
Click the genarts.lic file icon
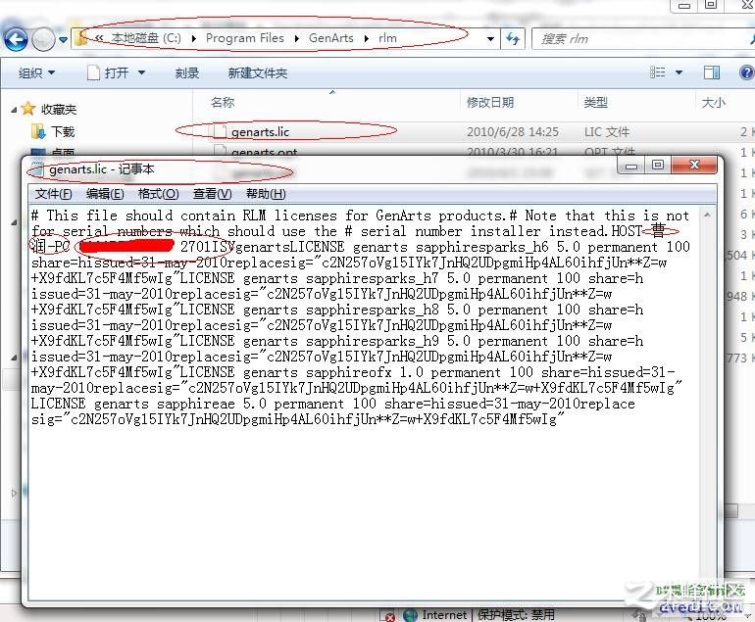click(x=220, y=131)
